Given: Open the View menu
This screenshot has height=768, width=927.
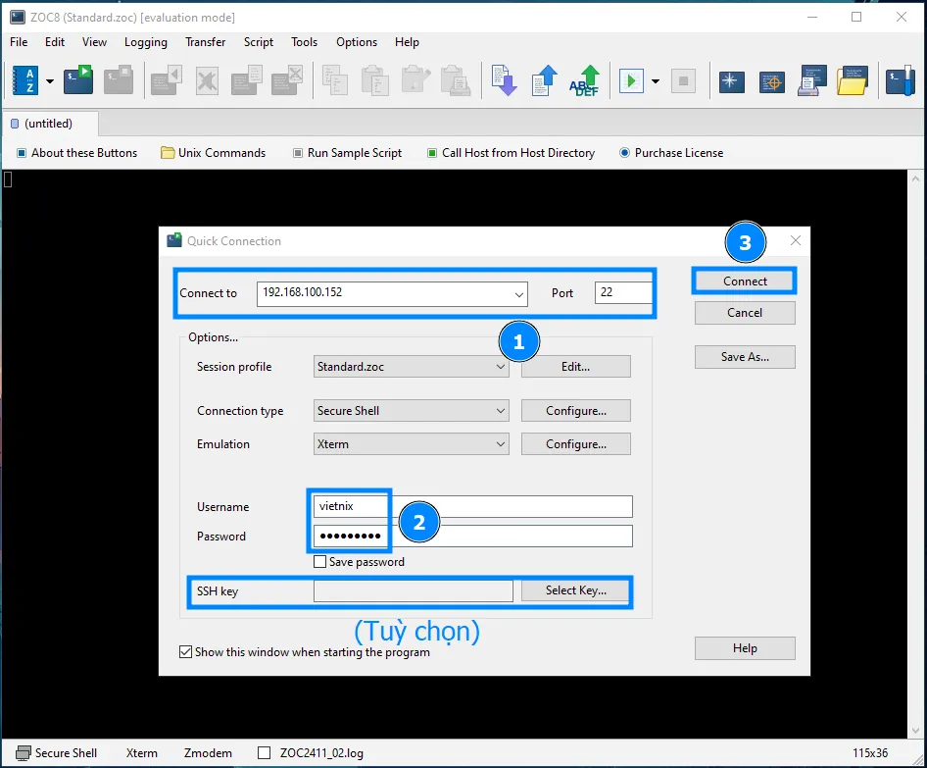Looking at the screenshot, I should pyautogui.click(x=95, y=42).
